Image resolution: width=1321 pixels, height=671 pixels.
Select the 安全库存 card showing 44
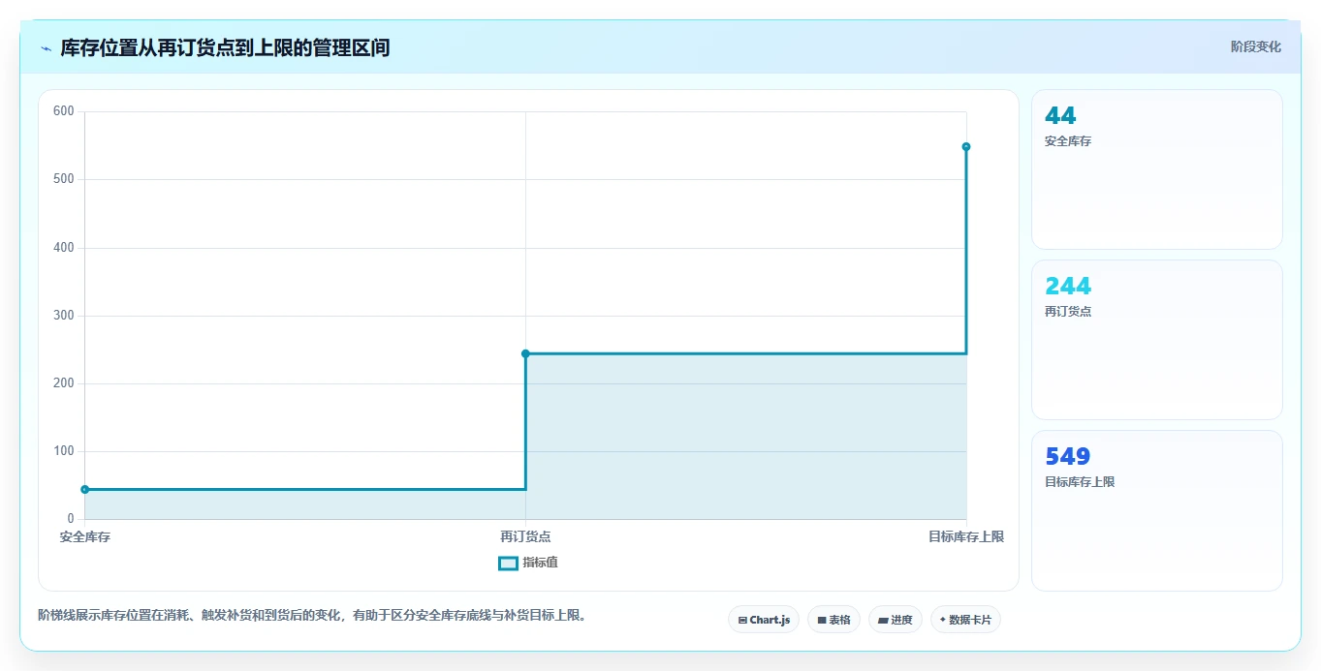click(1157, 169)
